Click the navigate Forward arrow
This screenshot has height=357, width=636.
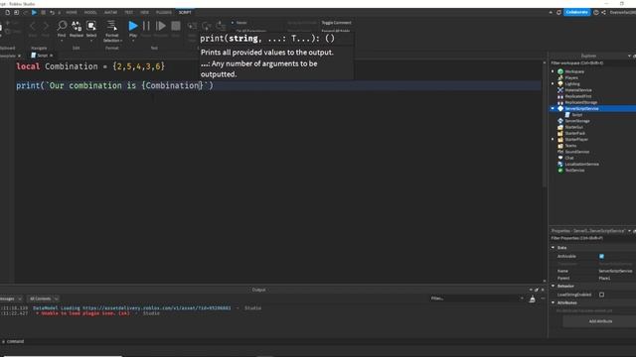(x=46, y=27)
